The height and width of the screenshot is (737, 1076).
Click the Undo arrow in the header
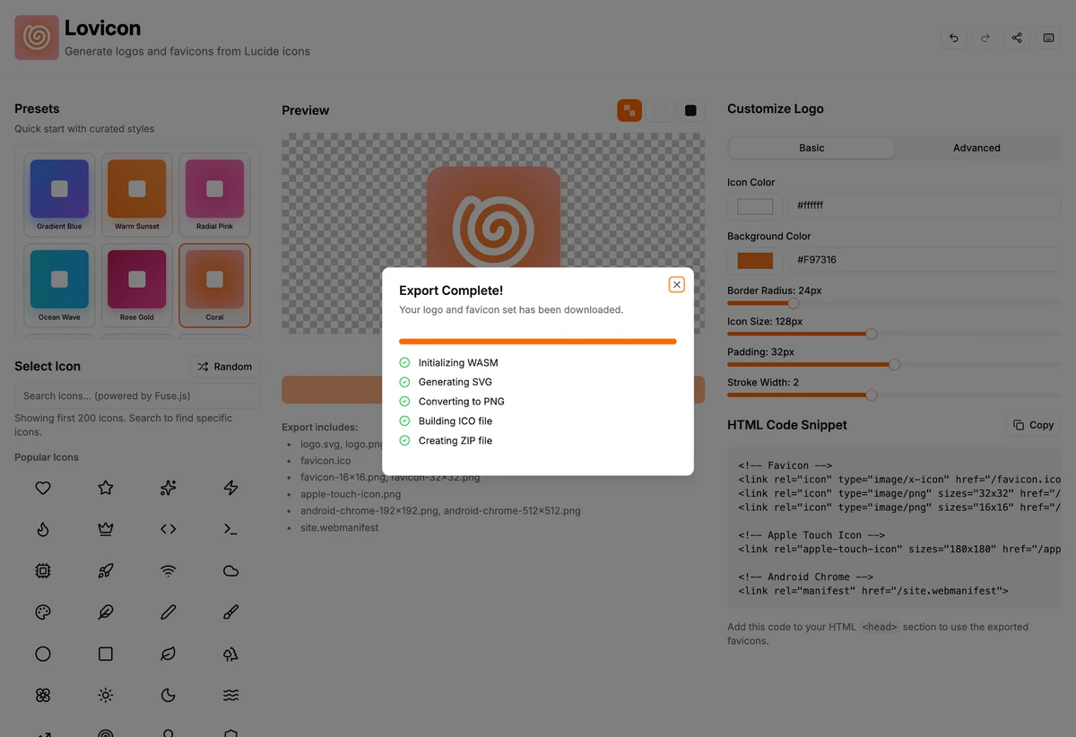pyautogui.click(x=953, y=38)
